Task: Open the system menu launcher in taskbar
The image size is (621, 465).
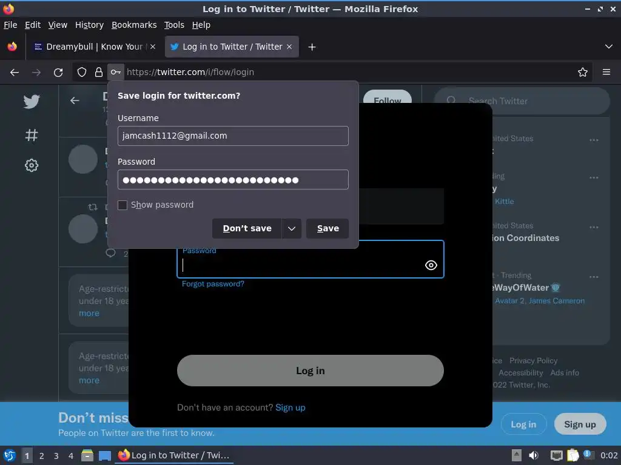Action: click(10, 455)
